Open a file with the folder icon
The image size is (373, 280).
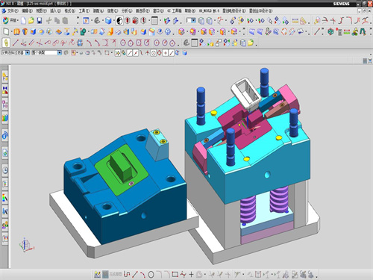(31, 21)
